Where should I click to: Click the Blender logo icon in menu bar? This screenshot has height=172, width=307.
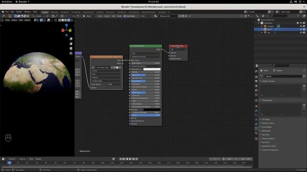click(x=3, y=12)
